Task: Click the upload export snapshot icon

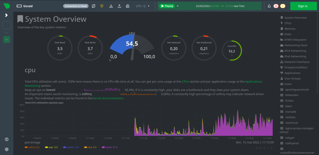Action: tap(119, 6)
